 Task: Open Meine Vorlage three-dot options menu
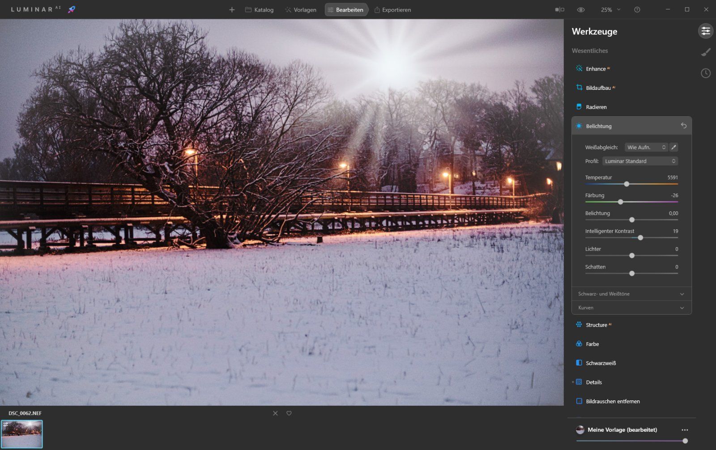coord(685,430)
